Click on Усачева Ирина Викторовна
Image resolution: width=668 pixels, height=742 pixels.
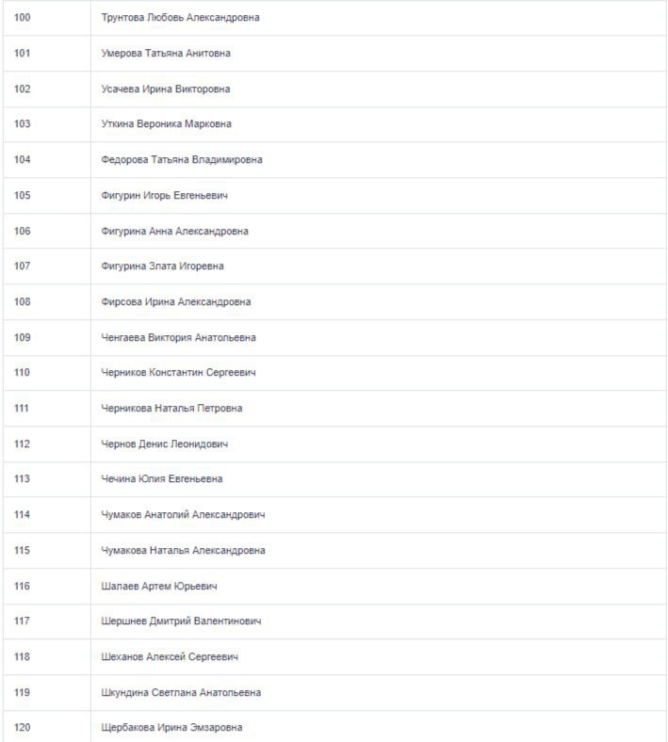[165, 89]
